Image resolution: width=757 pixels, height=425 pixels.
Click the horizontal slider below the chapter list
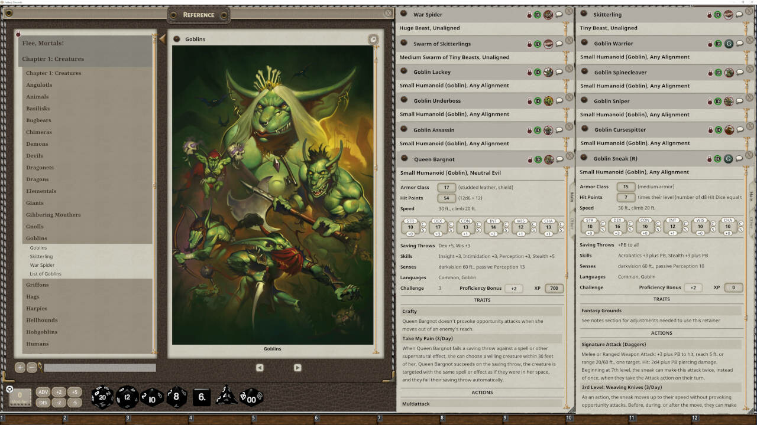[x=99, y=367]
